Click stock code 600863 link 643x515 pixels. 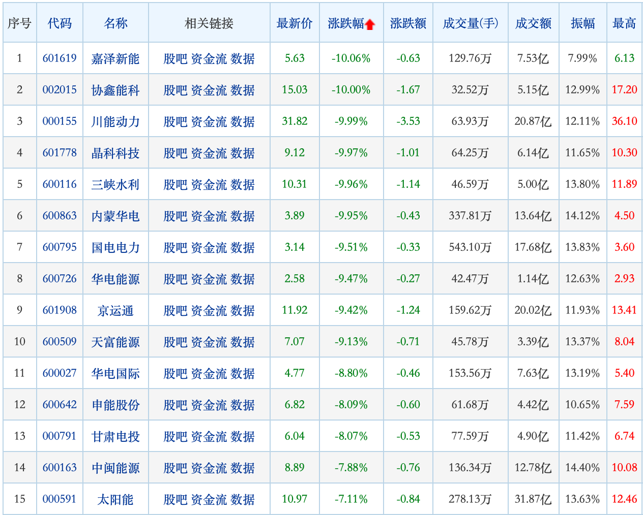pyautogui.click(x=60, y=216)
